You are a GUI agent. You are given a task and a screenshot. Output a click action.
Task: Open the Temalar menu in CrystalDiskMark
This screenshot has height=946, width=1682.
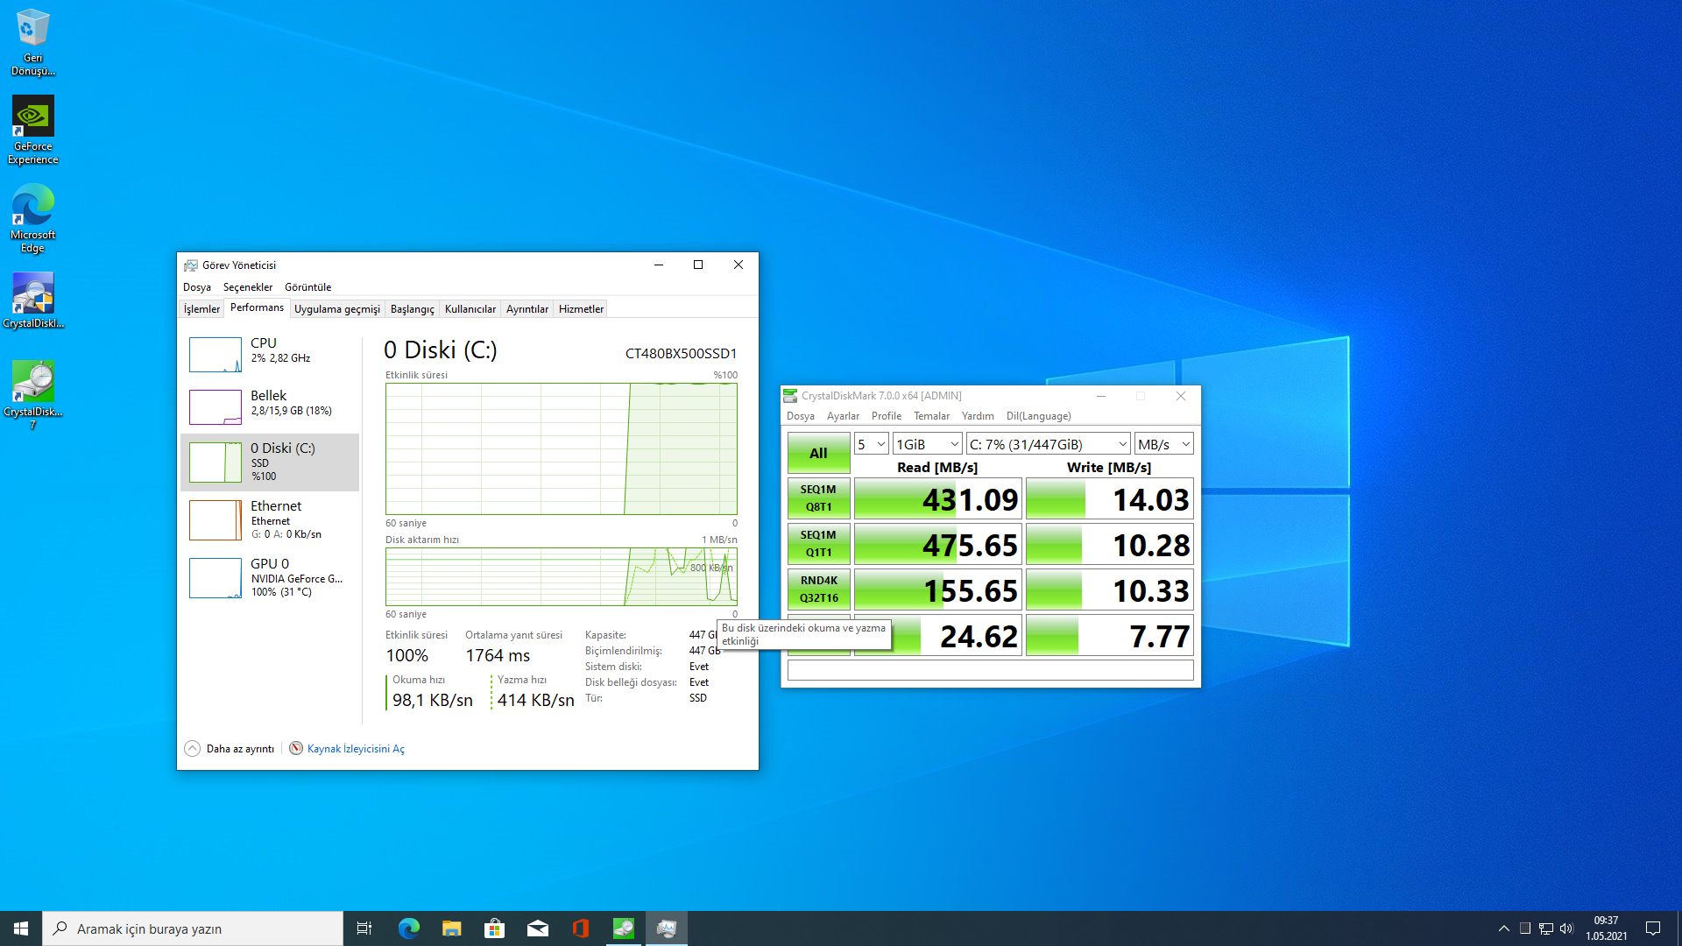[x=931, y=416]
